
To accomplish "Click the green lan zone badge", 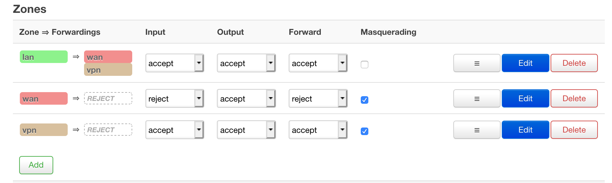I will pyautogui.click(x=43, y=57).
